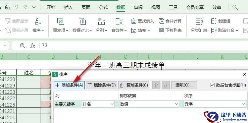Open the 主要关键字 column dropdown 排名

tap(98, 104)
